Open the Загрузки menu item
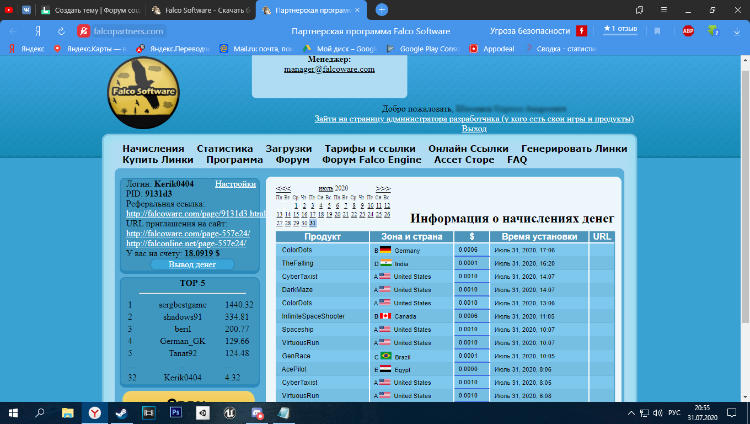The image size is (750, 424). point(288,149)
